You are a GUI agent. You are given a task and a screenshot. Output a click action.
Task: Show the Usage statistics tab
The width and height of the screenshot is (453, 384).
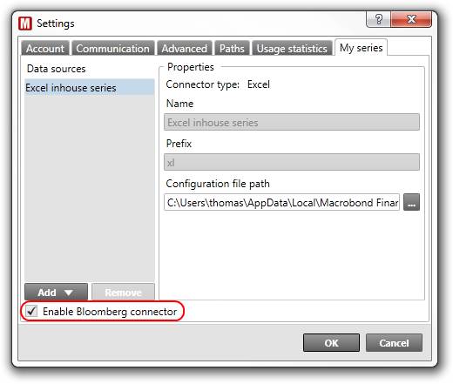(x=292, y=48)
